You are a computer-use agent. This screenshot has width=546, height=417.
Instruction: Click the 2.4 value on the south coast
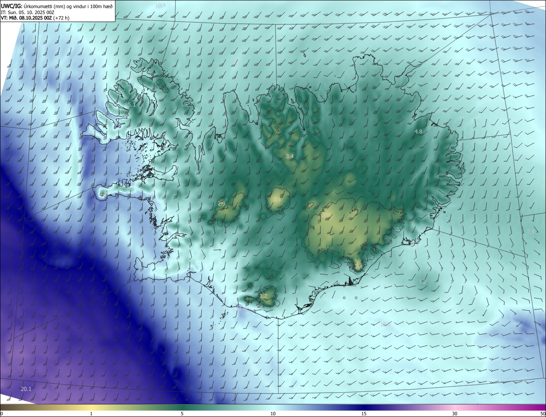(359, 267)
